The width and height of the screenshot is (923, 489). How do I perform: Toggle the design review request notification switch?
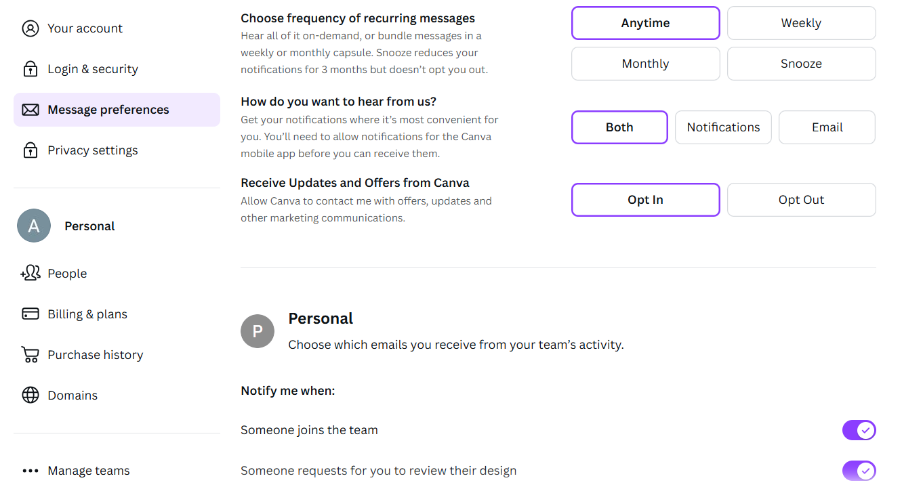point(859,471)
